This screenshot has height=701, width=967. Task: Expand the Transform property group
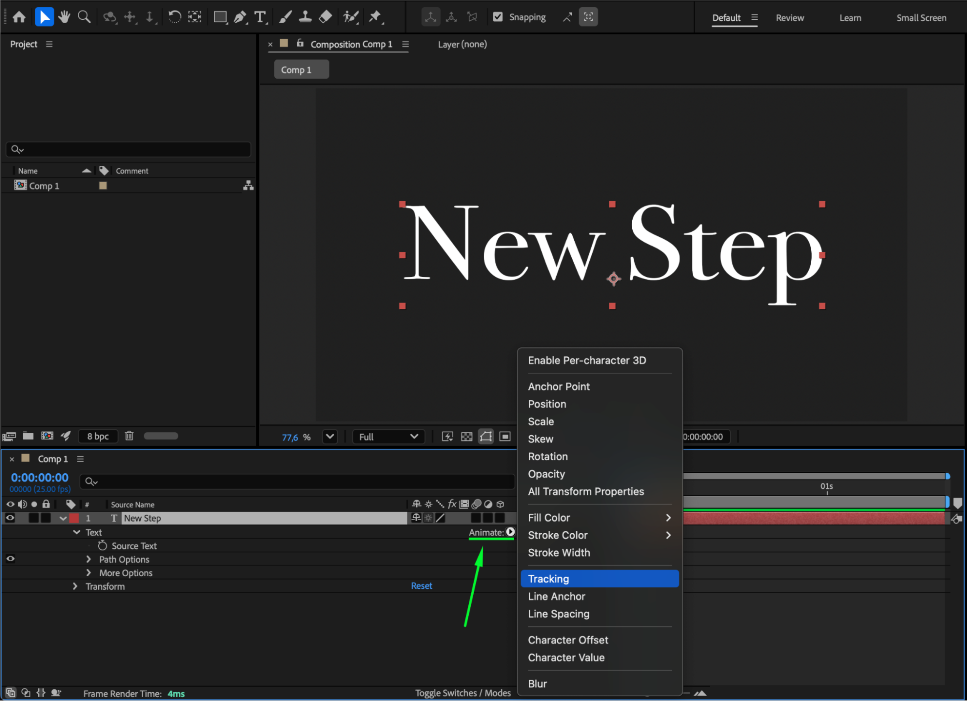(x=75, y=586)
